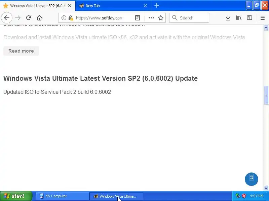Switch to the Windows Vista Ultimate SP2 tab

pyautogui.click(x=38, y=6)
